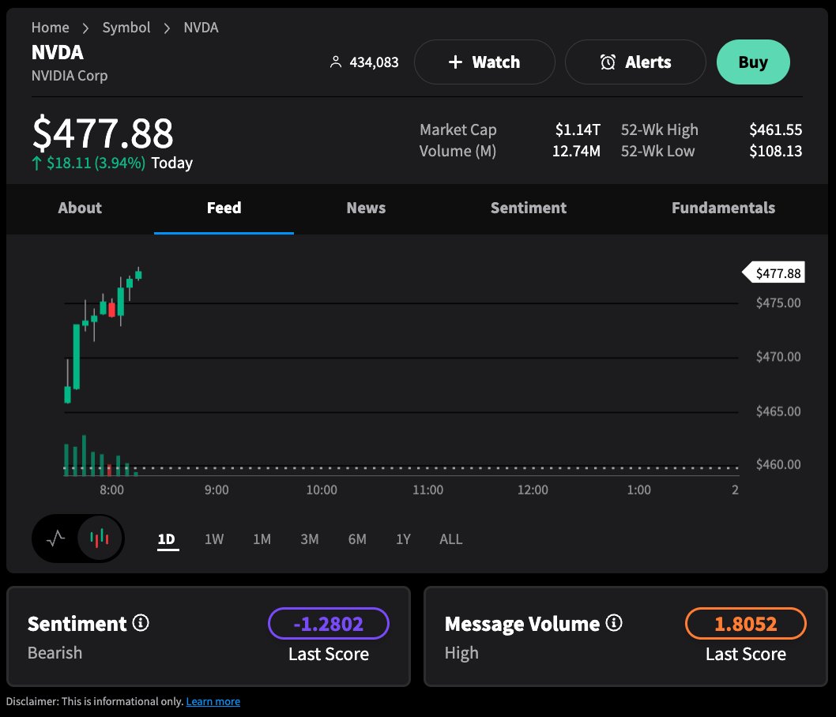
Task: Go to Home breadcrumb link
Action: (x=50, y=28)
